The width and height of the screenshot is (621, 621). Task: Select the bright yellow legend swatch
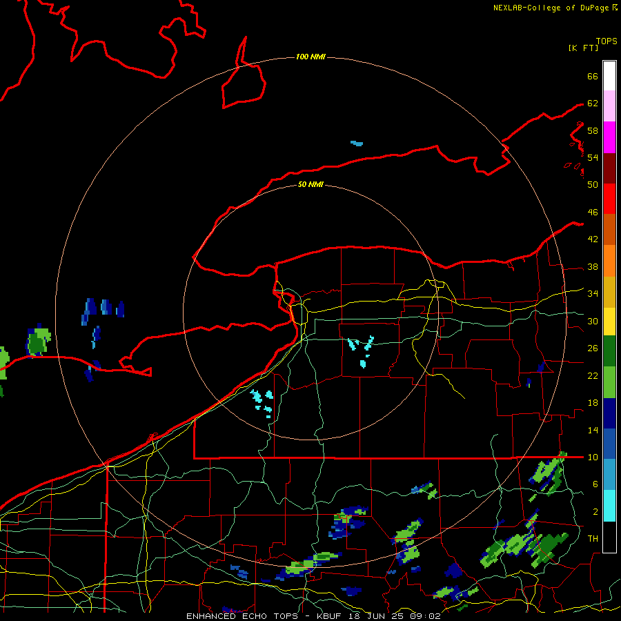[609, 321]
